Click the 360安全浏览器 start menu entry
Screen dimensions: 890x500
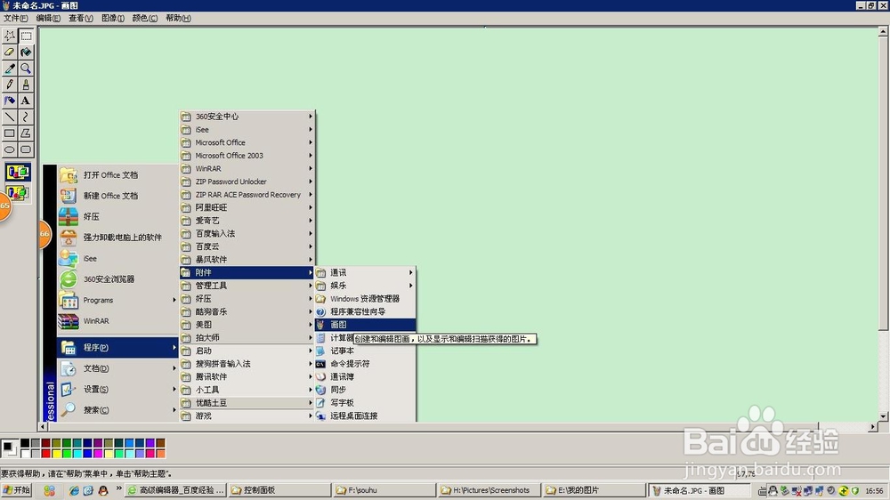(x=117, y=279)
